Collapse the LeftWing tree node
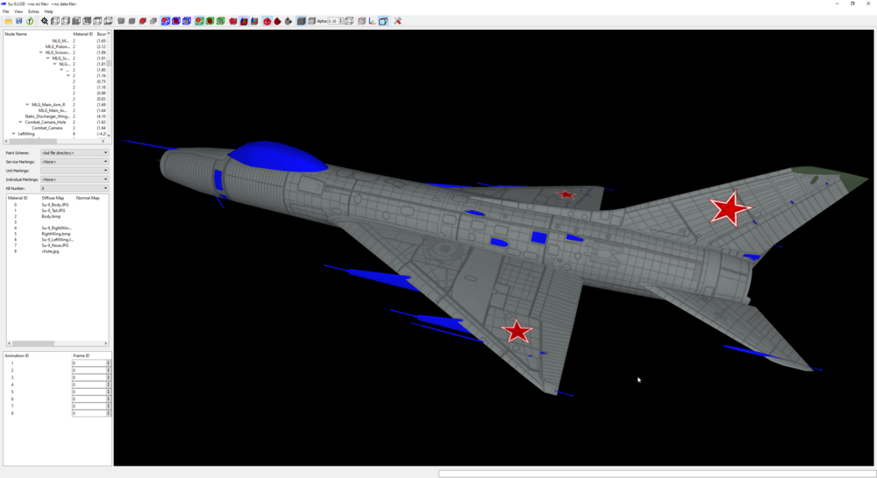877x478 pixels. pyautogui.click(x=13, y=134)
